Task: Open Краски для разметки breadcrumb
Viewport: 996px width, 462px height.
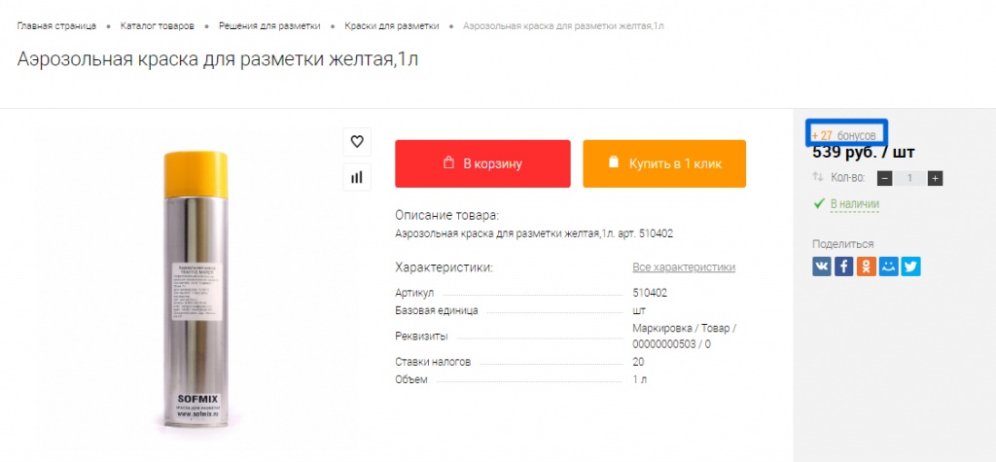Action: 392,26
